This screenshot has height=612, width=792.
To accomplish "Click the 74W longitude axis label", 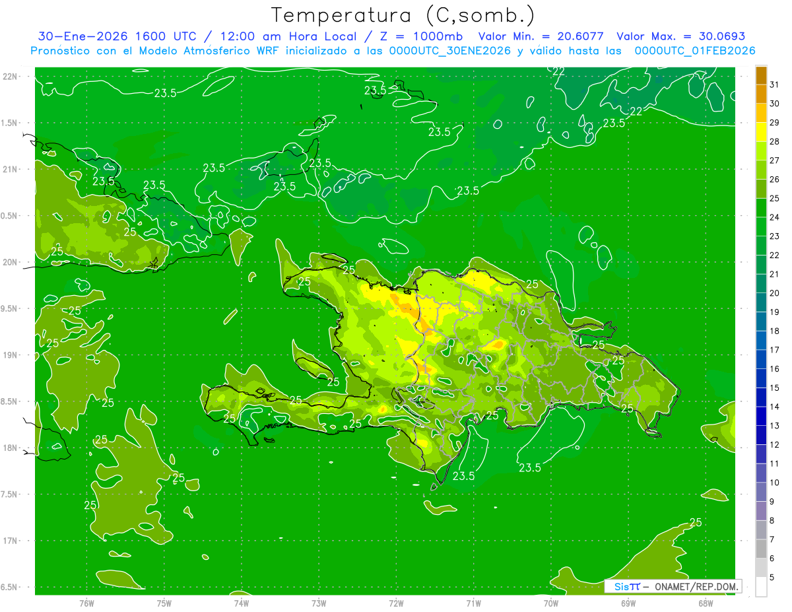I will point(242,603).
